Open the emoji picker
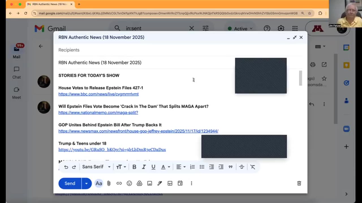This screenshot has width=362, height=203. tap(129, 183)
